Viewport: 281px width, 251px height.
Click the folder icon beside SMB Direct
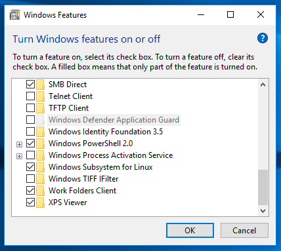click(40, 85)
